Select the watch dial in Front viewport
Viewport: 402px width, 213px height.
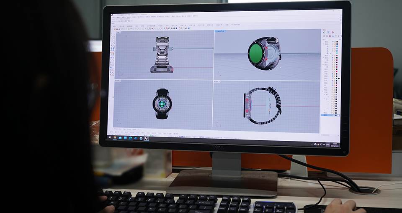point(162,104)
